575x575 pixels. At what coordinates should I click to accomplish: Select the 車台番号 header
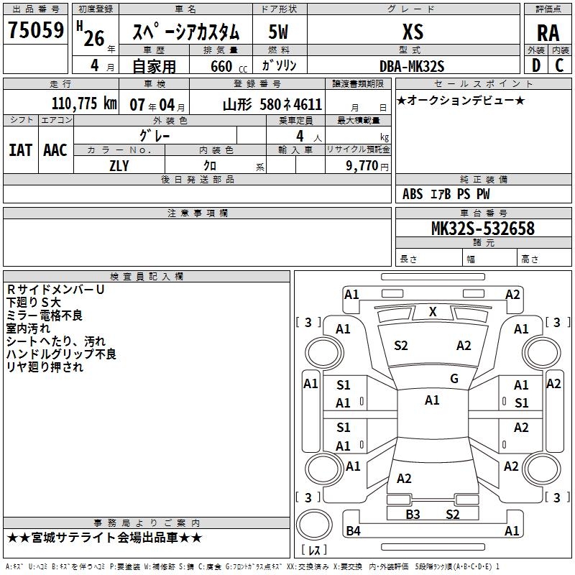pos(483,213)
